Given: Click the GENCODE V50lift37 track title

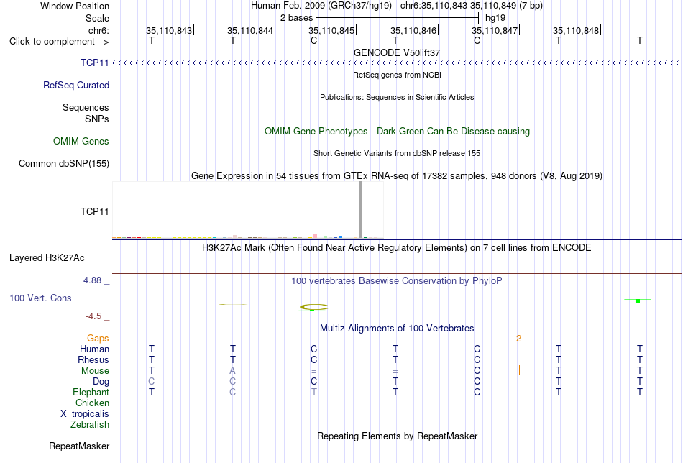Looking at the screenshot, I should (397, 52).
